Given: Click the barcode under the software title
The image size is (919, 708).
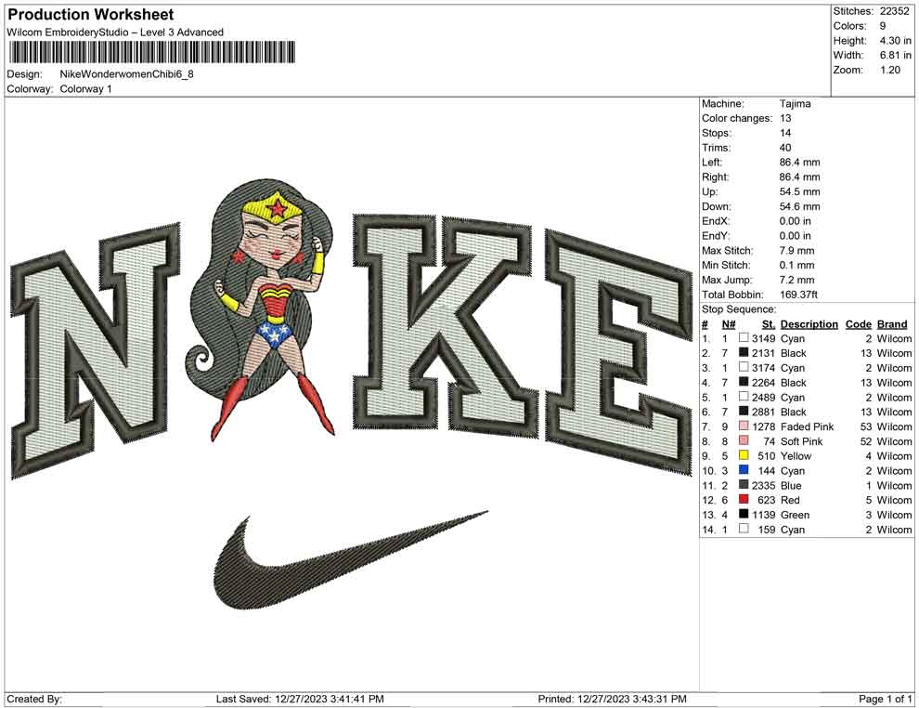Looking at the screenshot, I should [x=151, y=53].
